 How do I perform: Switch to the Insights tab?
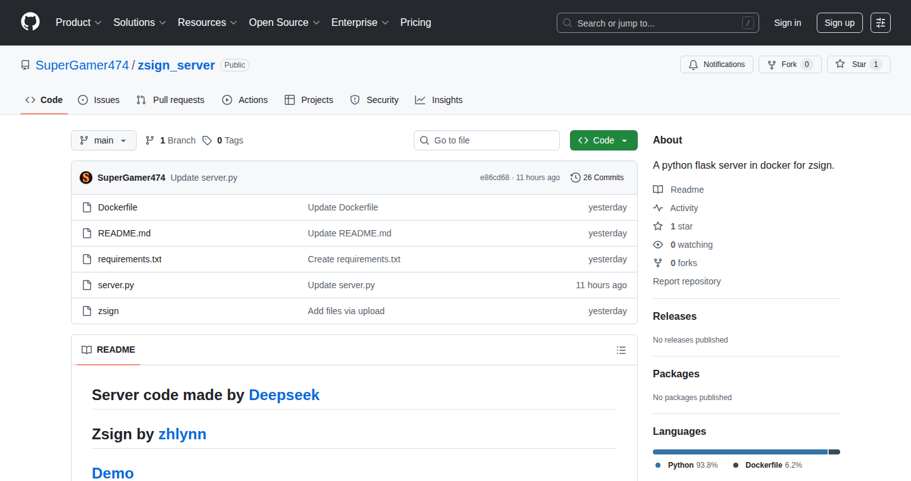(x=439, y=100)
